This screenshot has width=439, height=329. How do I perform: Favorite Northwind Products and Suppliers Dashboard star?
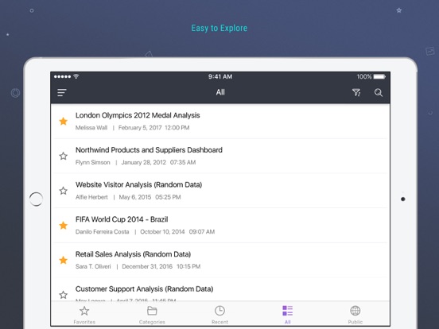(64, 156)
